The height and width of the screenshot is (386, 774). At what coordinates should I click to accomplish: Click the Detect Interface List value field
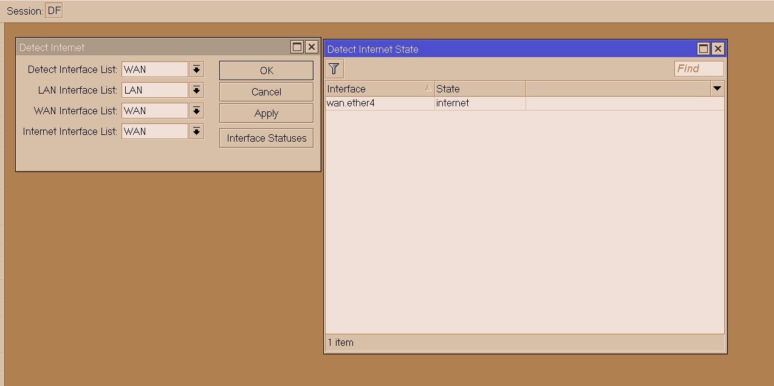[x=155, y=69]
